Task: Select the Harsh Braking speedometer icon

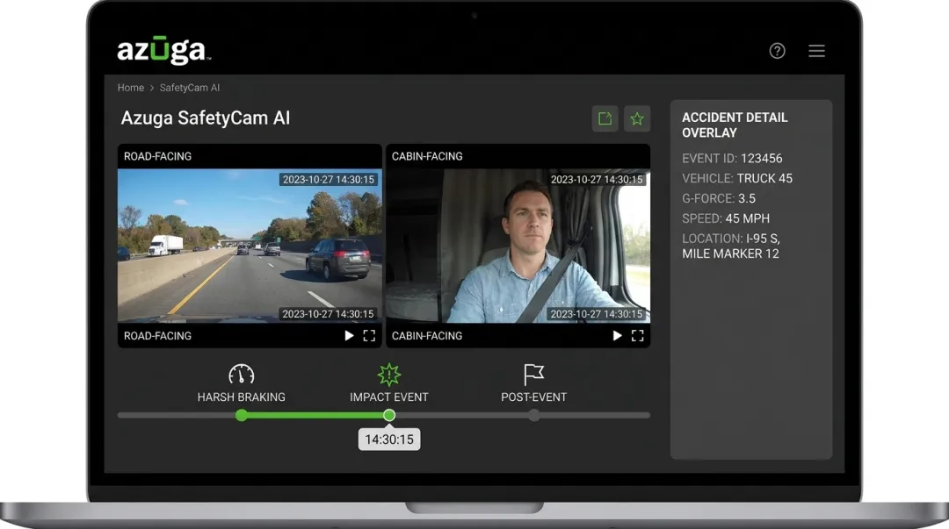Action: [x=242, y=375]
